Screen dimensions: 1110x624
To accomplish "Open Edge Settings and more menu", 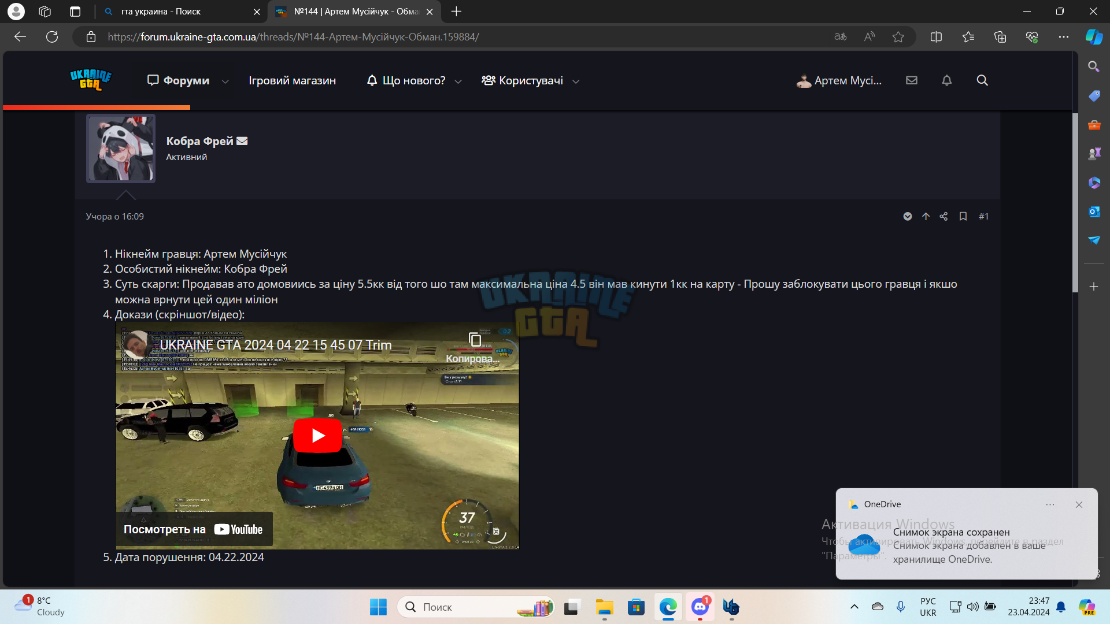I will [1064, 37].
